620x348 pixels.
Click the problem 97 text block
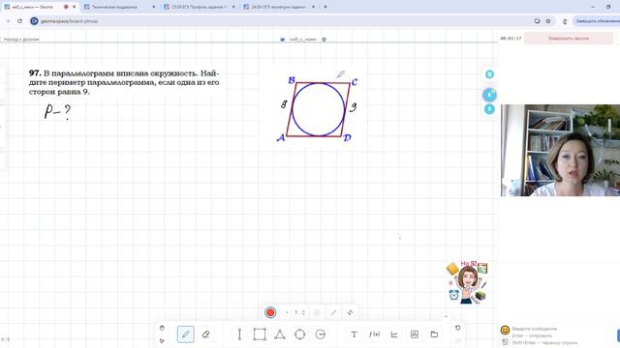pos(124,82)
